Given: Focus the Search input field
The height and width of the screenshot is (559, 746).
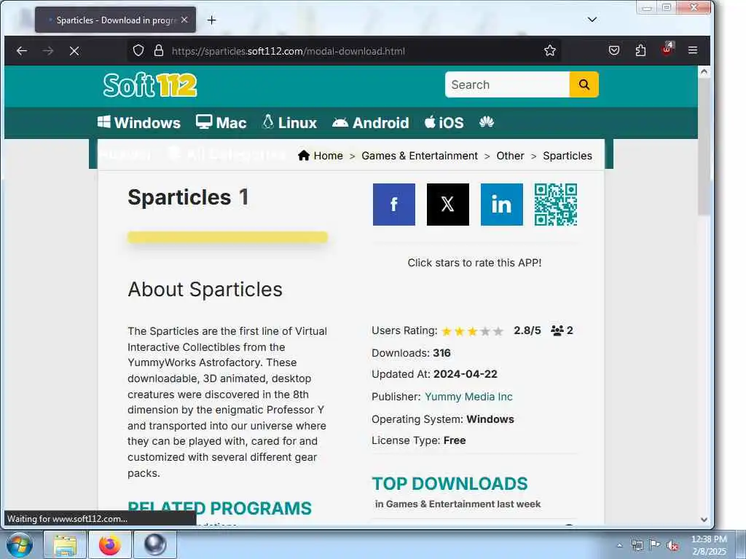Looking at the screenshot, I should (x=507, y=84).
